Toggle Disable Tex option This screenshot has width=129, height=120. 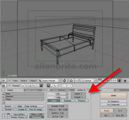tap(23, 110)
